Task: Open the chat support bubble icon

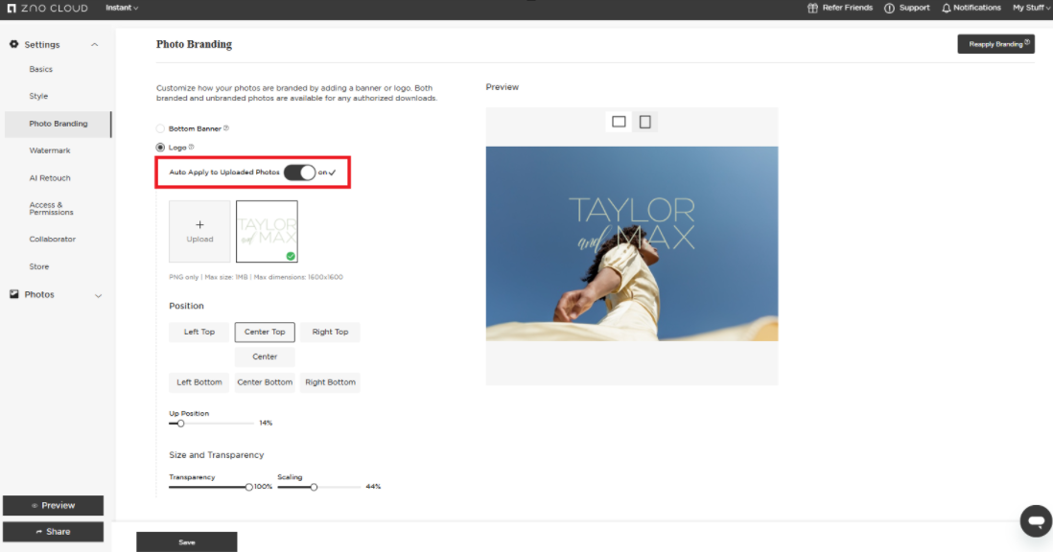Action: click(1036, 520)
